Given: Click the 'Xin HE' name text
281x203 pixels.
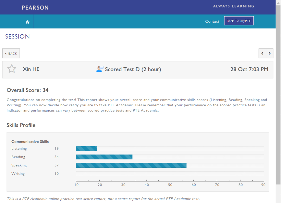Looking at the screenshot, I should tap(31, 69).
